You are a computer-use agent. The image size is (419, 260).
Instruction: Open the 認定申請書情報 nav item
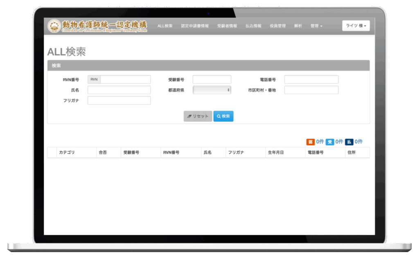click(195, 26)
